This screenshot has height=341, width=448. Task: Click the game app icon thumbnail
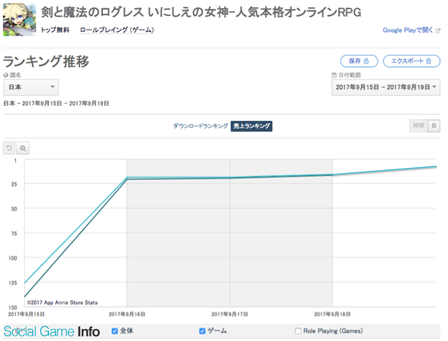click(x=20, y=20)
